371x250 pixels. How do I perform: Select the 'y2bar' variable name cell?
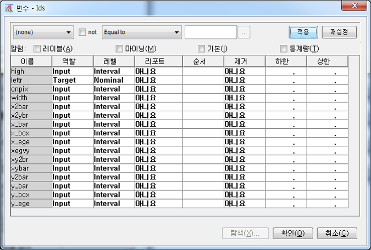pos(31,177)
